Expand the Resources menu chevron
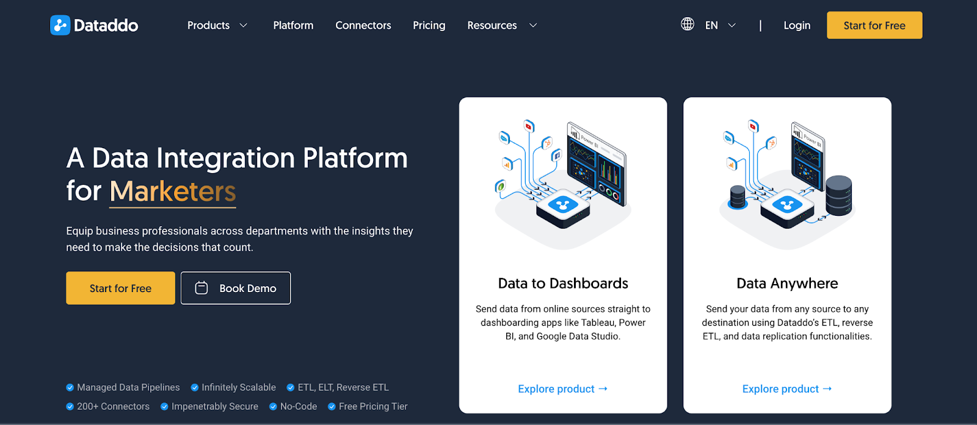The height and width of the screenshot is (425, 977). pos(533,26)
